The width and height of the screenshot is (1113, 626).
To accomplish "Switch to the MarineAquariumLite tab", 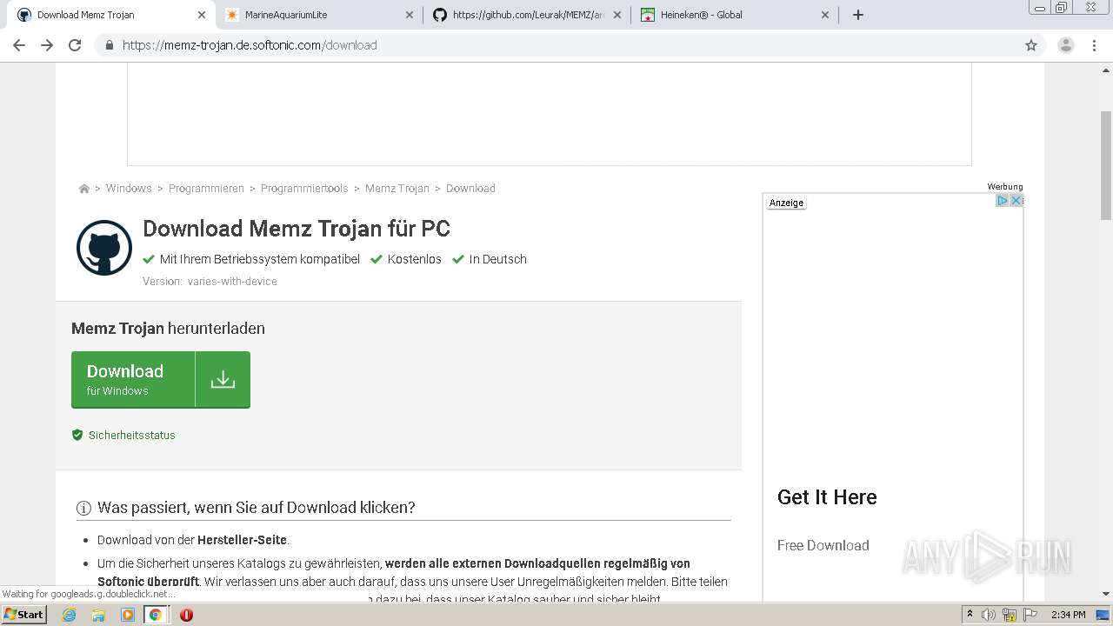I will click(x=318, y=15).
